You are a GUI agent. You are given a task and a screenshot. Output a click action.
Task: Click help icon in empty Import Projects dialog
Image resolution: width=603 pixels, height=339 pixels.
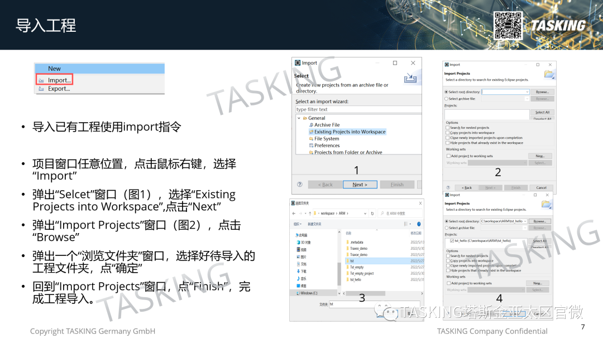coord(448,188)
